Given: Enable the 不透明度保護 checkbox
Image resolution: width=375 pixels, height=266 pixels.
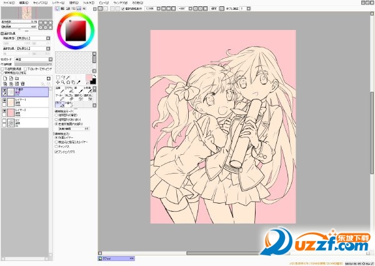Looking at the screenshot, I should coord(2,69).
